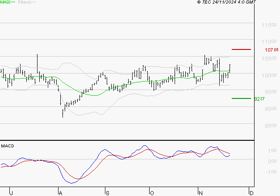Click the MACD -1.00 axis label
The height and width of the screenshot is (196, 280).
click(271, 172)
